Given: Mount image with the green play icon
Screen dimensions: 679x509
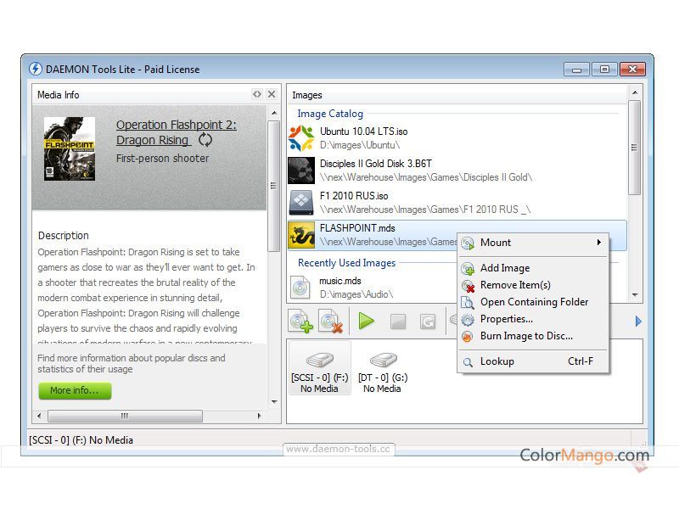Looking at the screenshot, I should click(367, 321).
